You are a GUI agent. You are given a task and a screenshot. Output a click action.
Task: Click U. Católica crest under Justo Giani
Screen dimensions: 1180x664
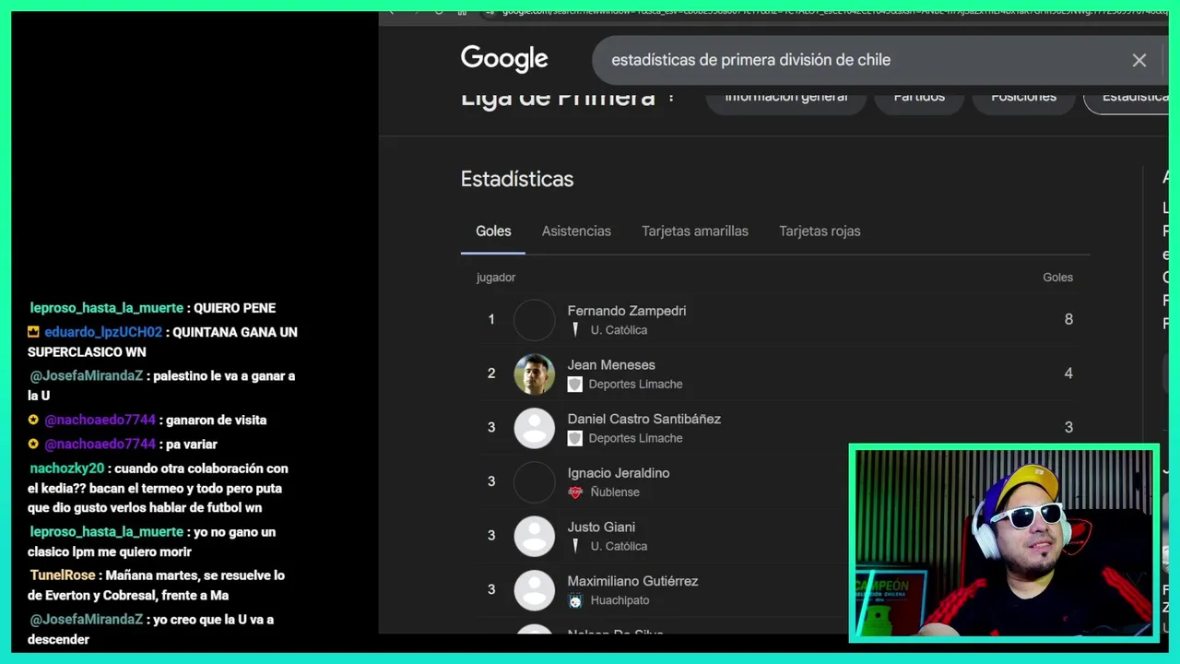[575, 546]
